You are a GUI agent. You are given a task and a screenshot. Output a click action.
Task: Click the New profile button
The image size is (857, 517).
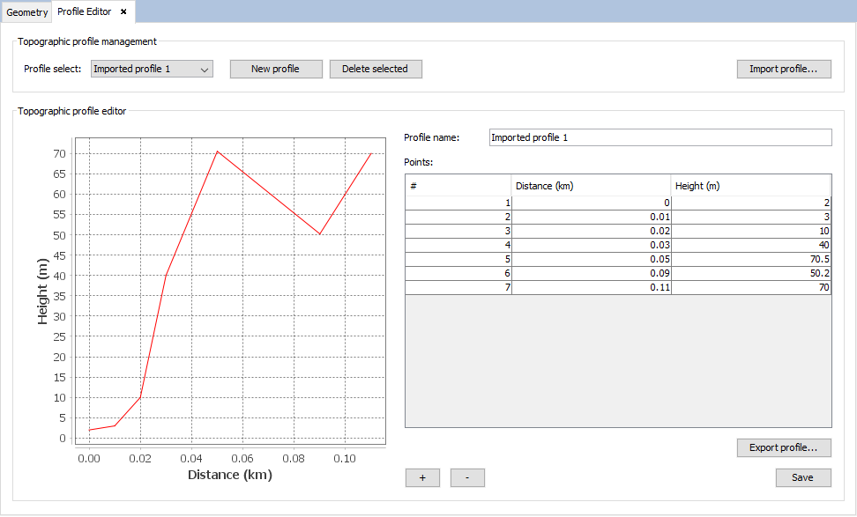(276, 69)
